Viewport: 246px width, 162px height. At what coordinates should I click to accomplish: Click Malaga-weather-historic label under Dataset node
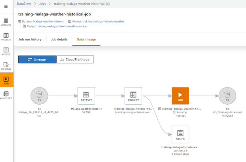[86, 109]
